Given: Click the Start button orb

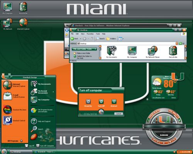Looking at the screenshot, I should click(x=4, y=152).
